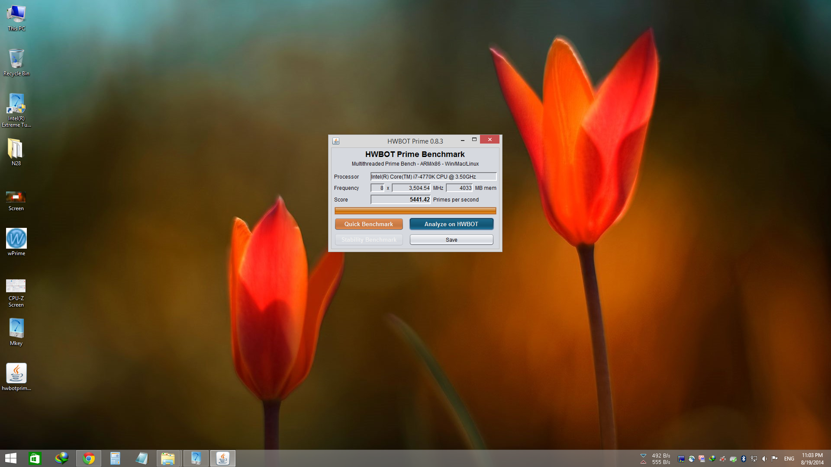Screen dimensions: 831x467
Task: Click the Java icon in HWBOT title bar
Action: (x=336, y=141)
